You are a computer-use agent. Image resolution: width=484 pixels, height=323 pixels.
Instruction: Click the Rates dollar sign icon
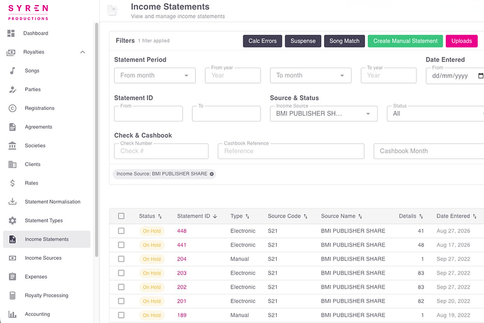(13, 183)
